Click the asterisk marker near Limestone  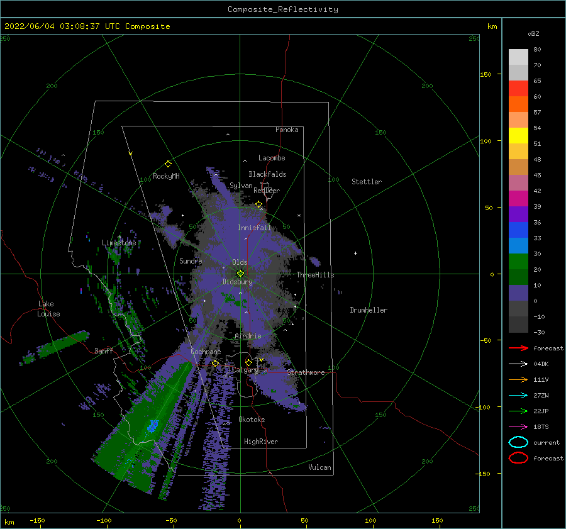[119, 237]
